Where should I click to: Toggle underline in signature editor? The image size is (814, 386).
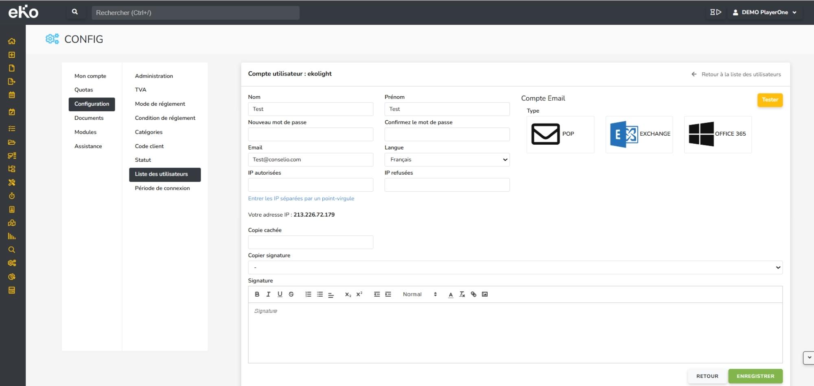pos(280,294)
